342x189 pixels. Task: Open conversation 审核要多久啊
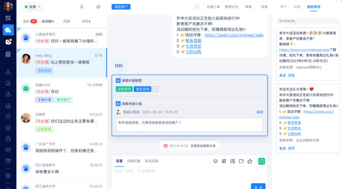(x=62, y=168)
